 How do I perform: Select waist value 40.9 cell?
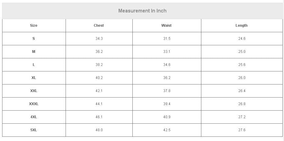(x=167, y=117)
